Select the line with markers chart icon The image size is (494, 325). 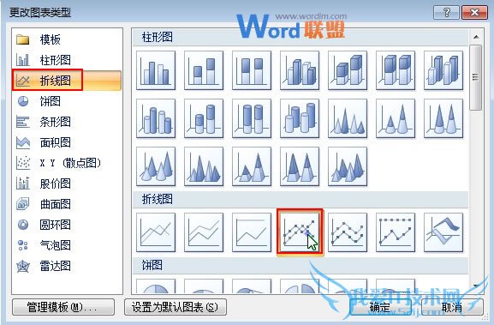coord(300,232)
